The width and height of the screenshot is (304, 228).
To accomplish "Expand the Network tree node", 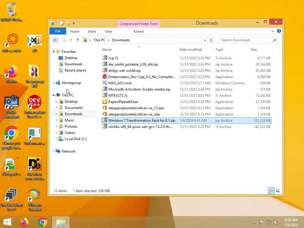I will [x=53, y=151].
